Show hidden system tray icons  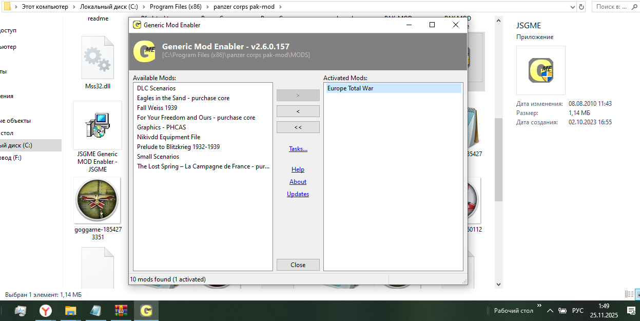[x=550, y=311]
